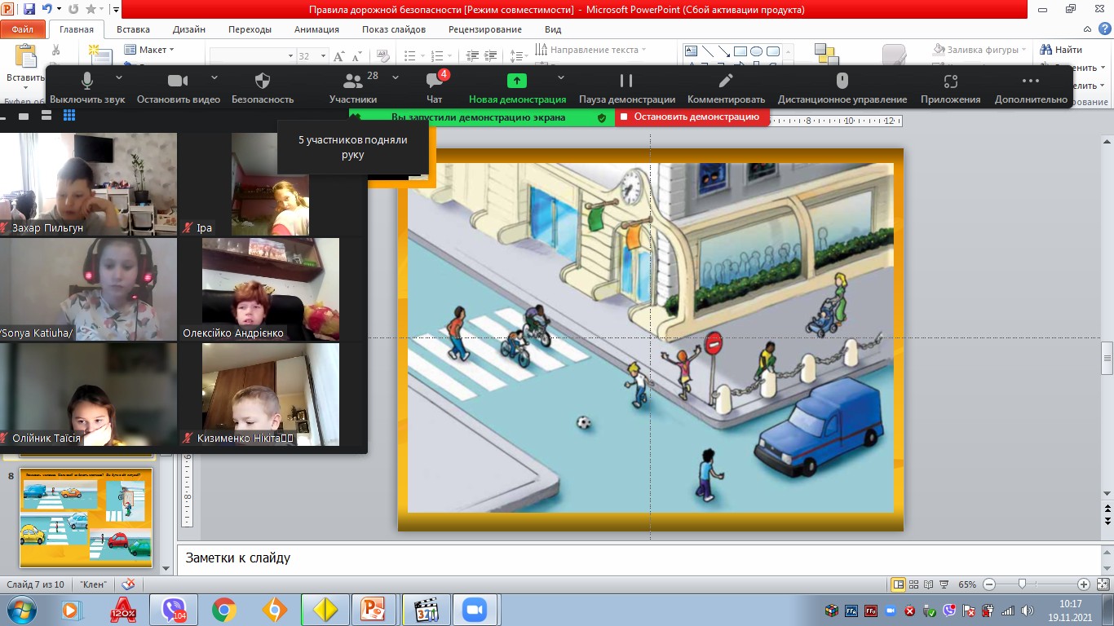
Task: Pause the screen share demonstration
Action: click(x=626, y=81)
